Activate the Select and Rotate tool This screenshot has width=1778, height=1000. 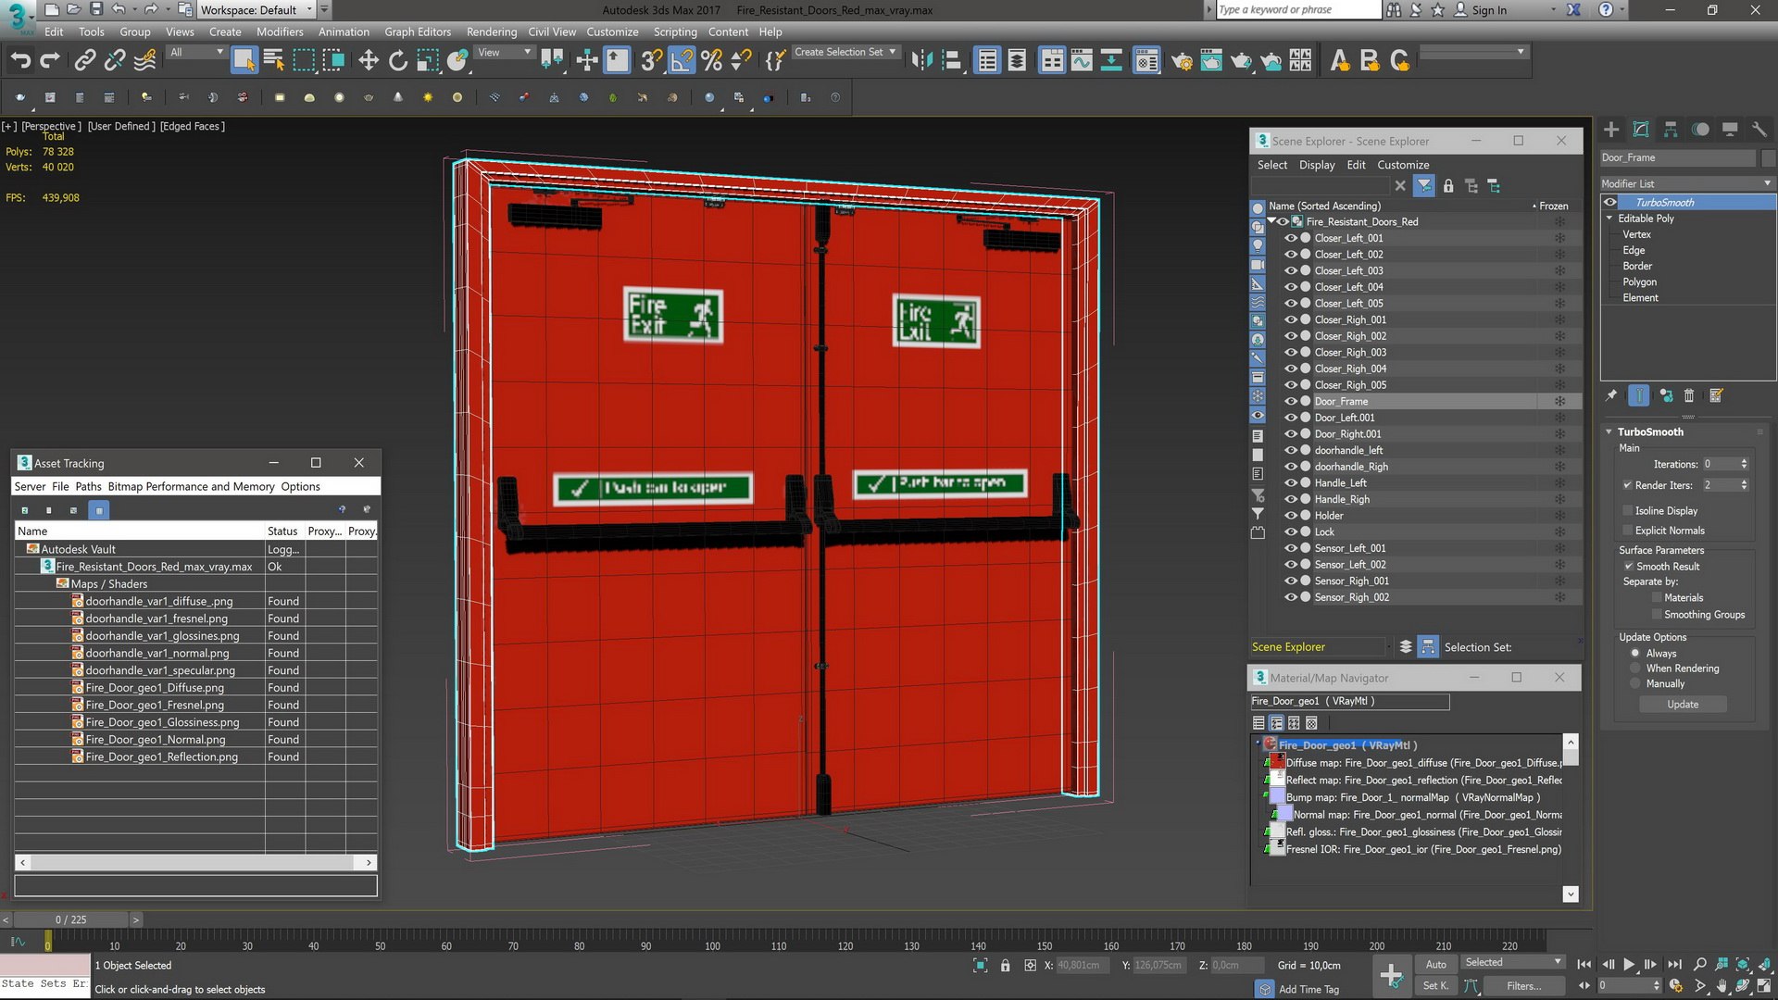point(398,60)
